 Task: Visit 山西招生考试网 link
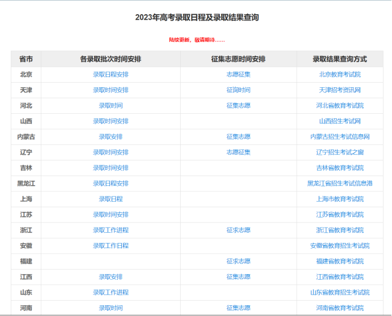point(340,121)
